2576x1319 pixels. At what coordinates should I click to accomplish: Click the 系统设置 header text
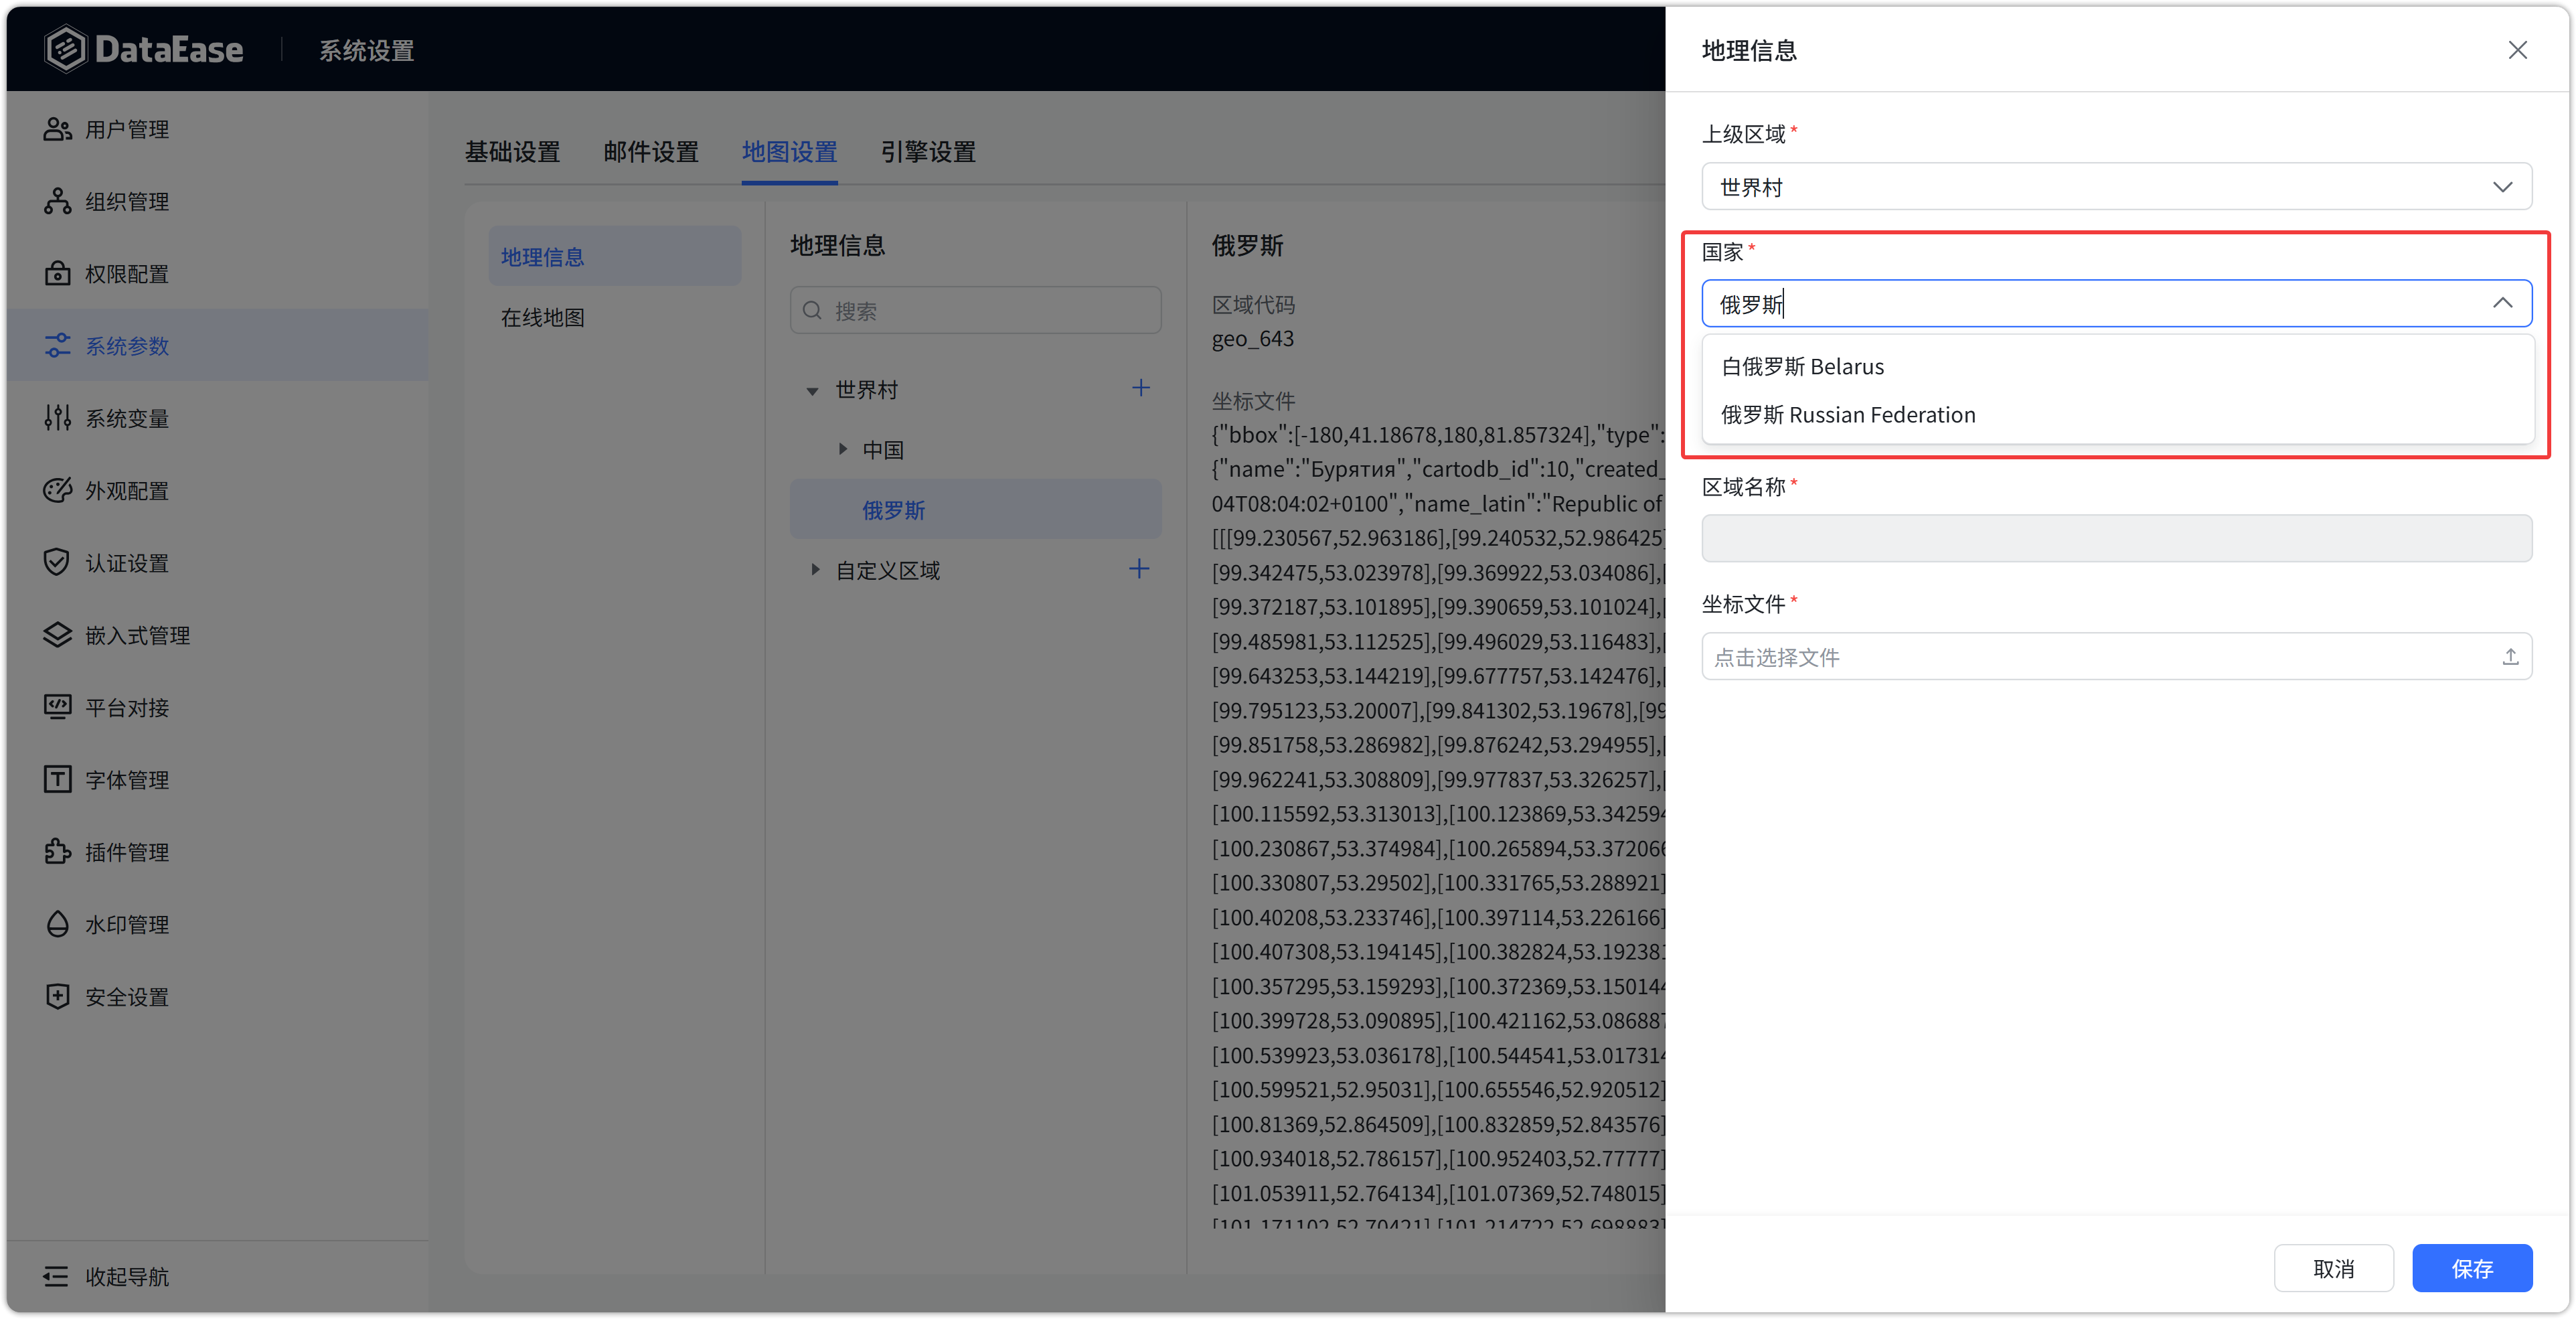(x=366, y=50)
